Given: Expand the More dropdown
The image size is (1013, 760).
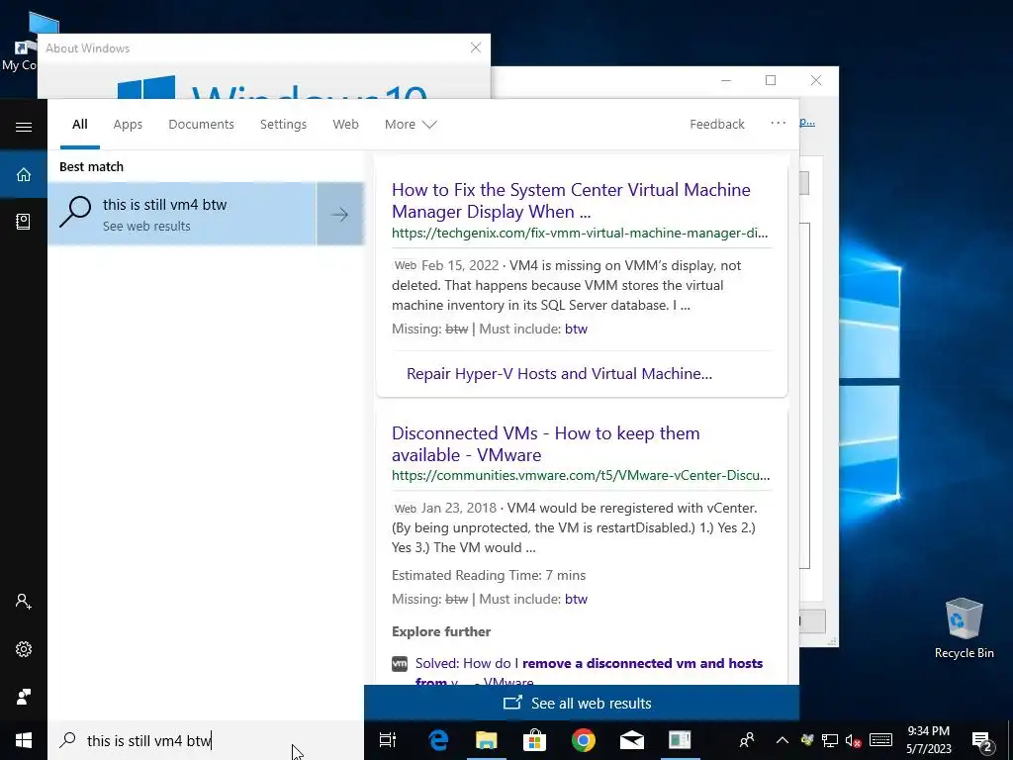Looking at the screenshot, I should click(411, 124).
